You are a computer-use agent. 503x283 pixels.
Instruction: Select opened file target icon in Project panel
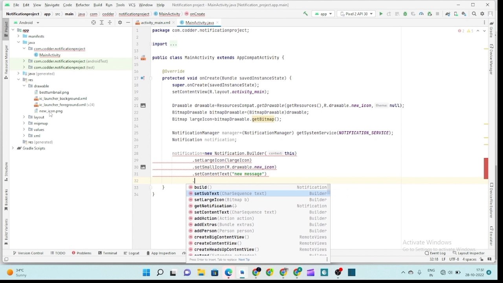coord(94,22)
